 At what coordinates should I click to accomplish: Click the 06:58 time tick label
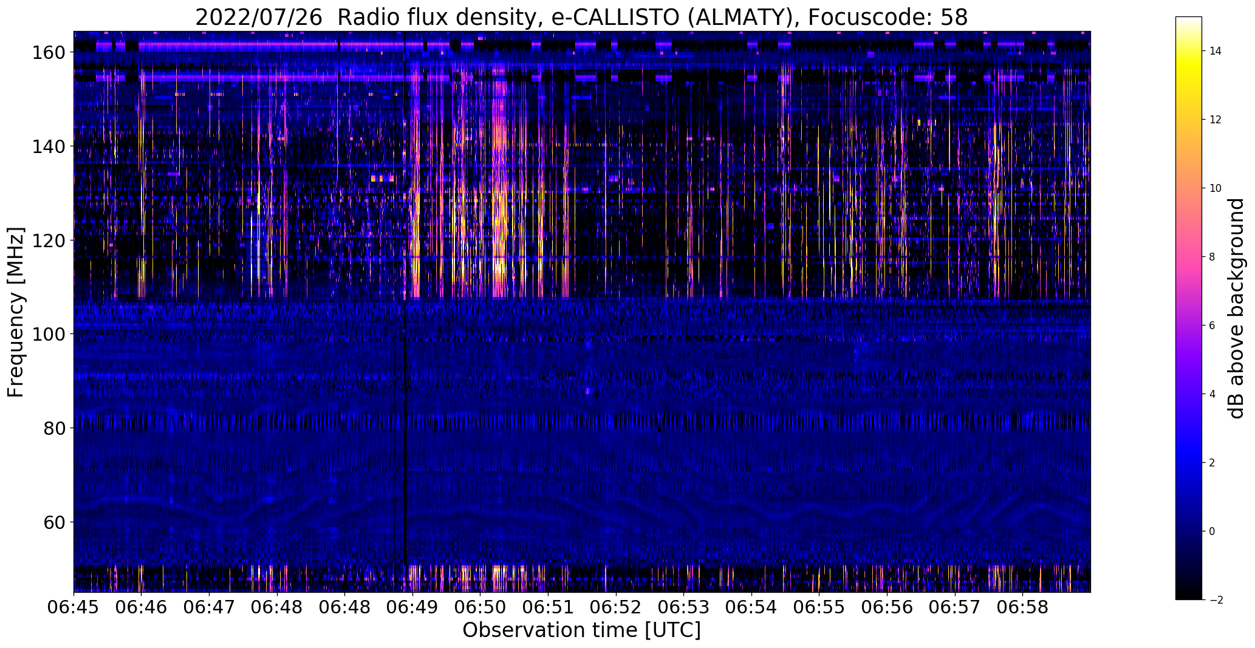(x=1023, y=607)
